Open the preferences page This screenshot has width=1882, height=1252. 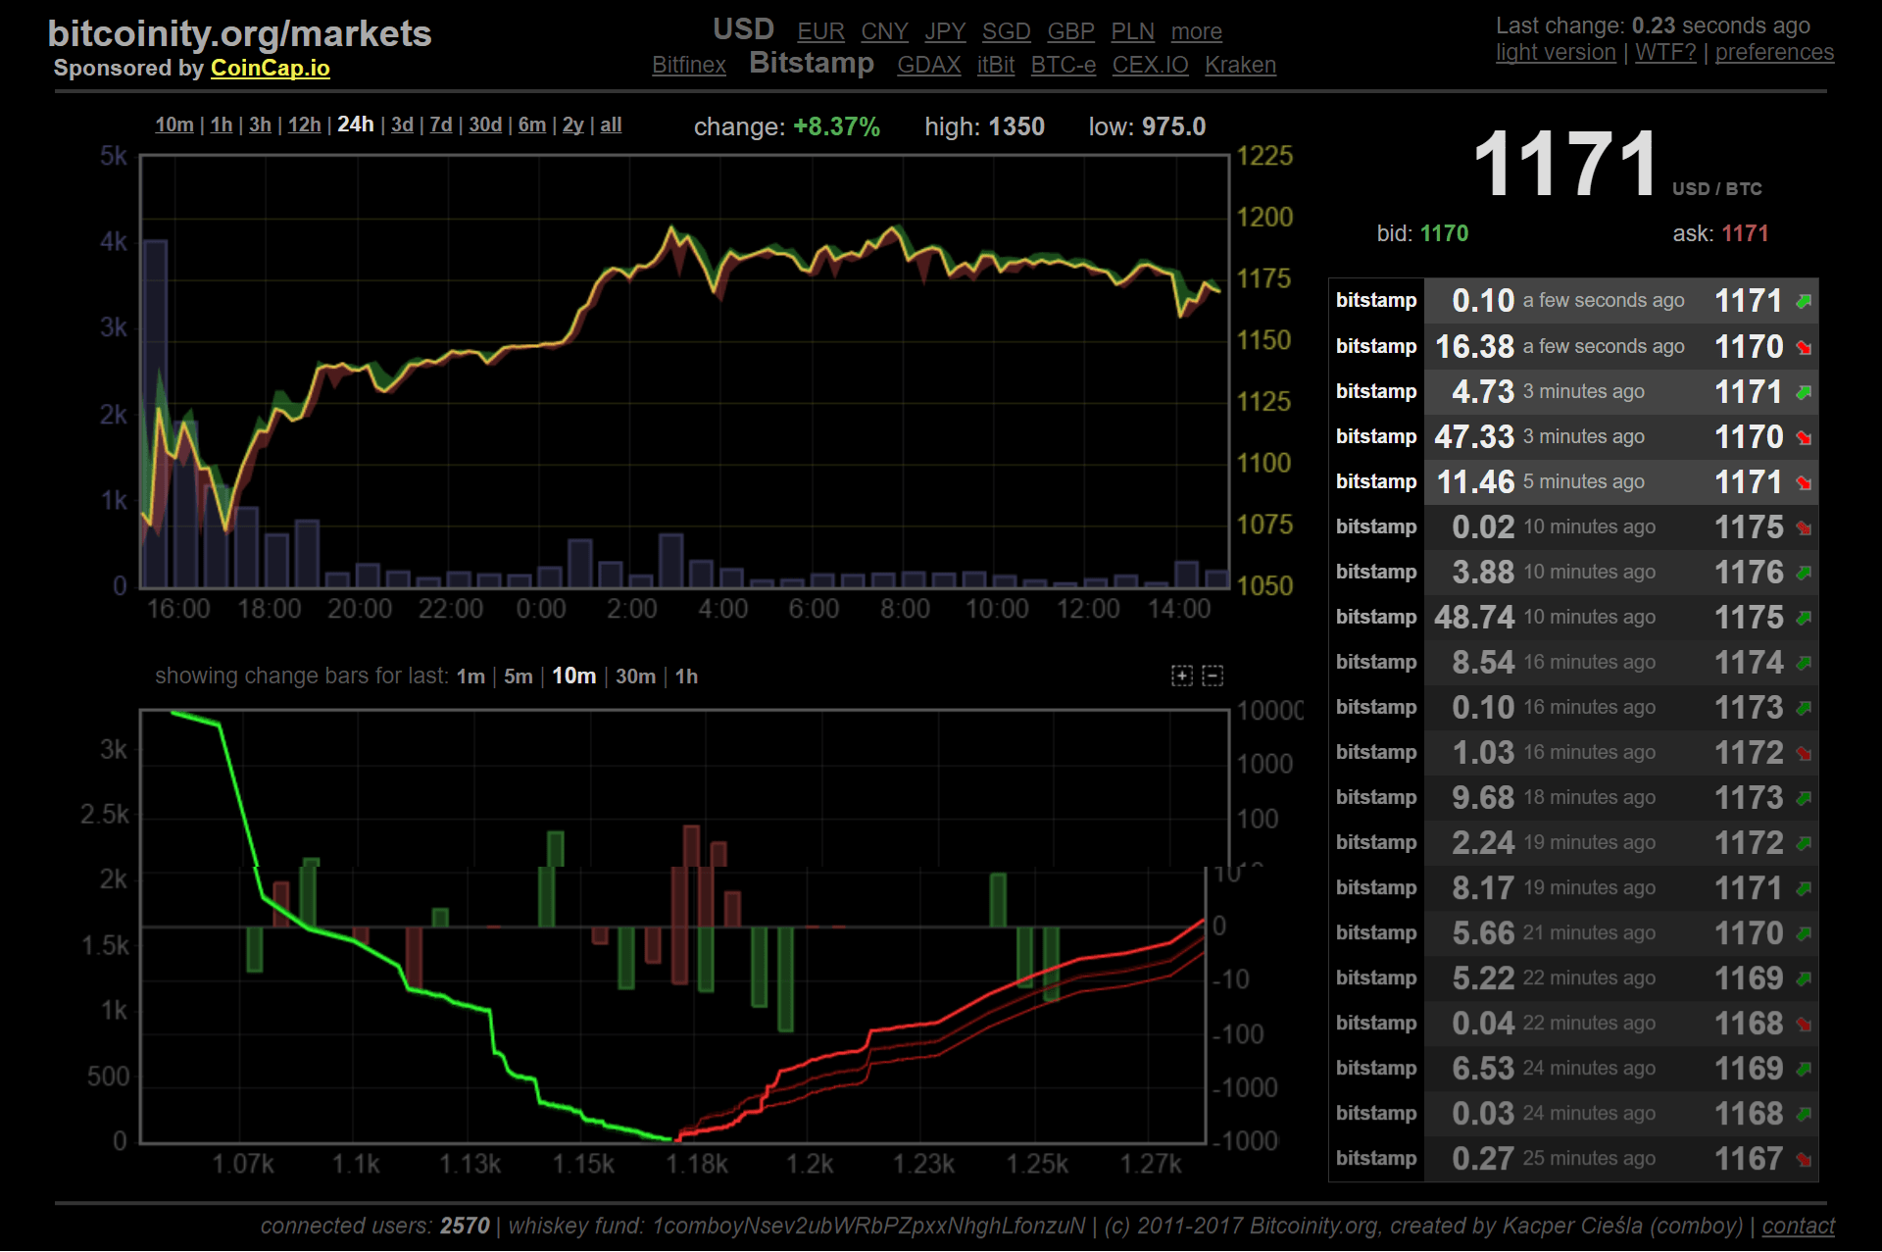[1774, 52]
